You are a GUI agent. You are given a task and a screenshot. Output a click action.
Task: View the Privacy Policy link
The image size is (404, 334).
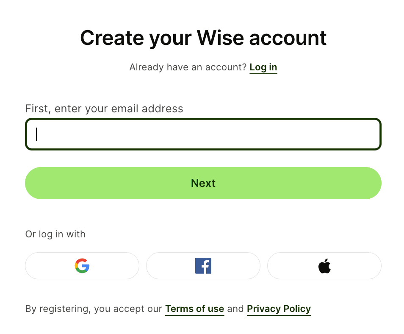[x=279, y=309]
